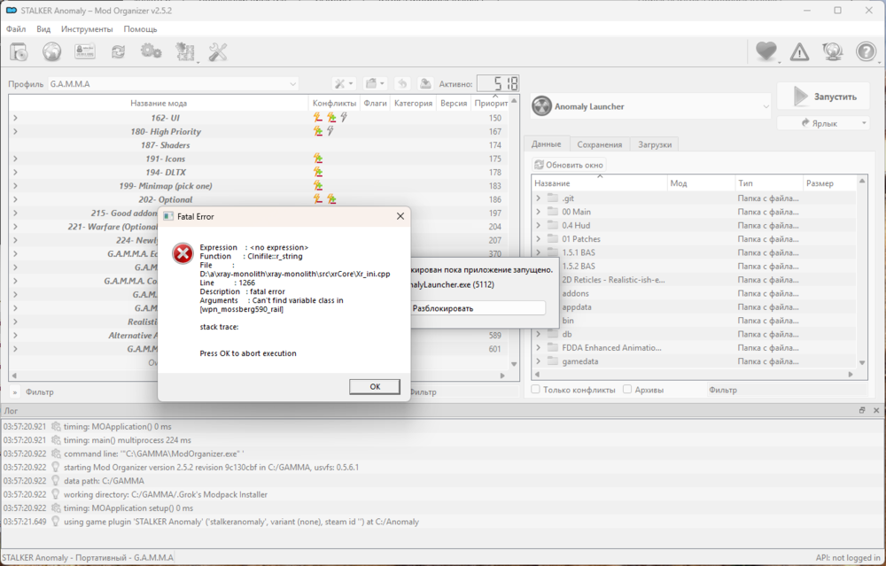Click the mod list vertical scrollbar

(x=514, y=232)
